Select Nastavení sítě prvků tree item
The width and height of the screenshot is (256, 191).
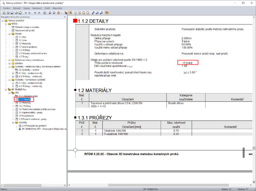coord(25,31)
